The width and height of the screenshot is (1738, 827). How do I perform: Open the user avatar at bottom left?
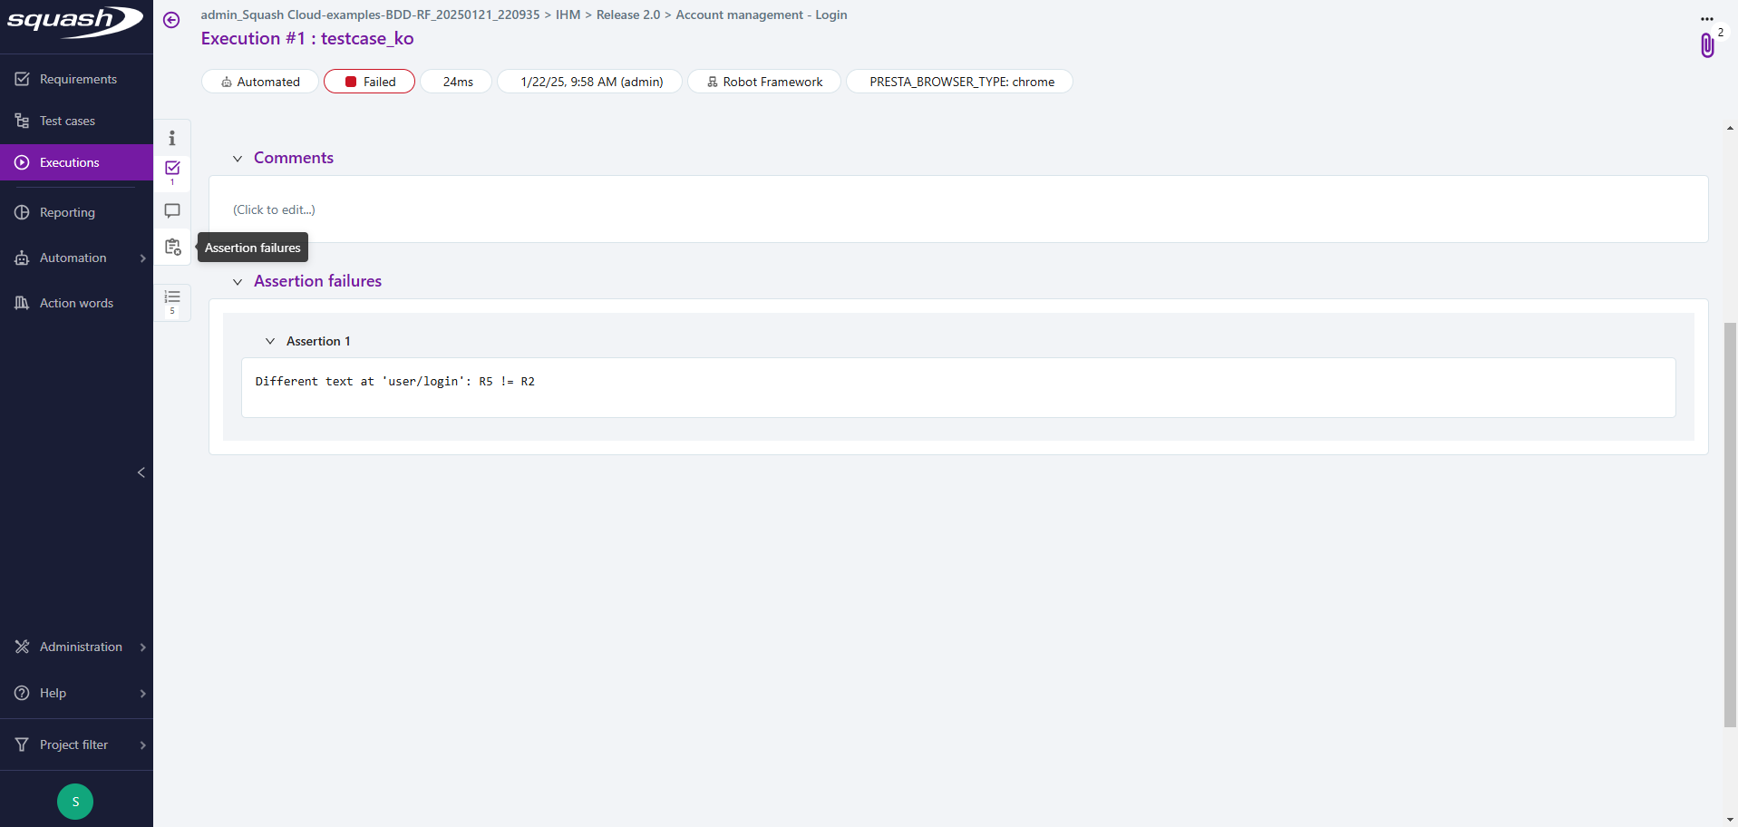(74, 802)
